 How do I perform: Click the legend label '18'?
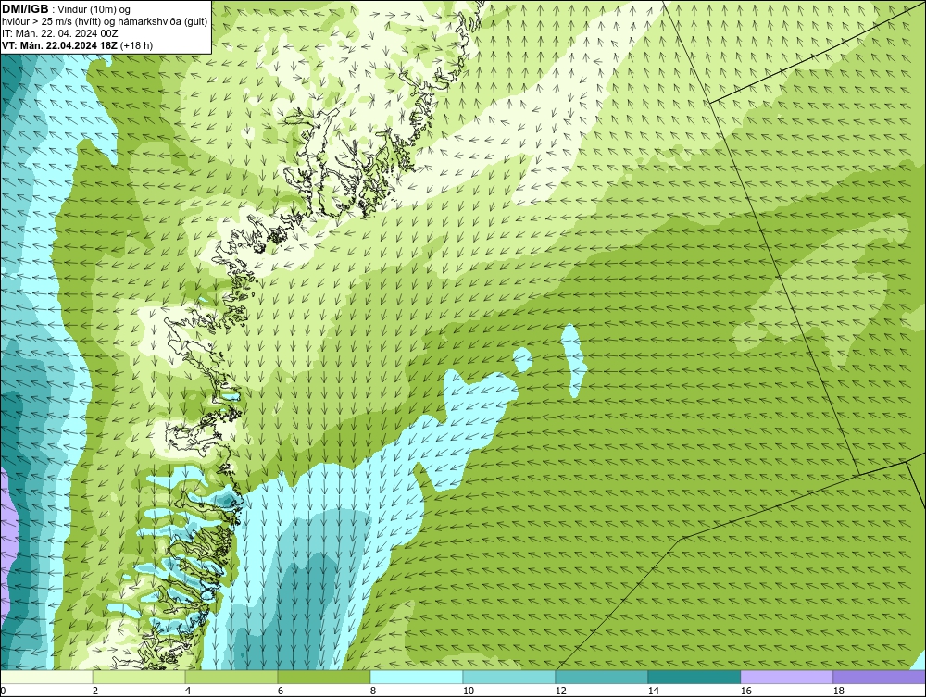[x=838, y=691]
